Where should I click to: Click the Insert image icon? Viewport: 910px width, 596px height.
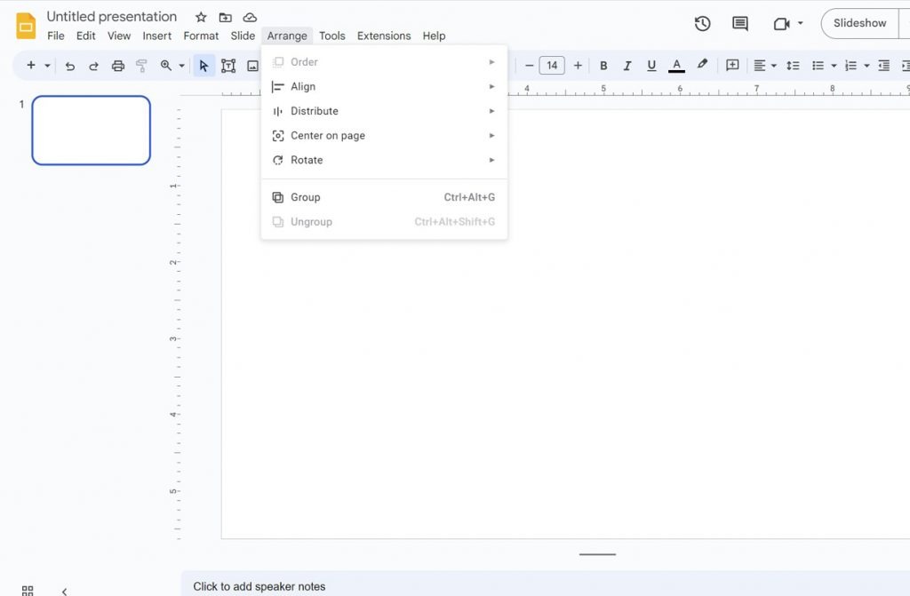click(253, 65)
